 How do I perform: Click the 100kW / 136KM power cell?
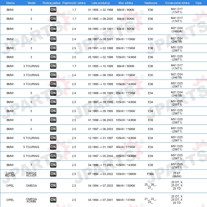126,174
